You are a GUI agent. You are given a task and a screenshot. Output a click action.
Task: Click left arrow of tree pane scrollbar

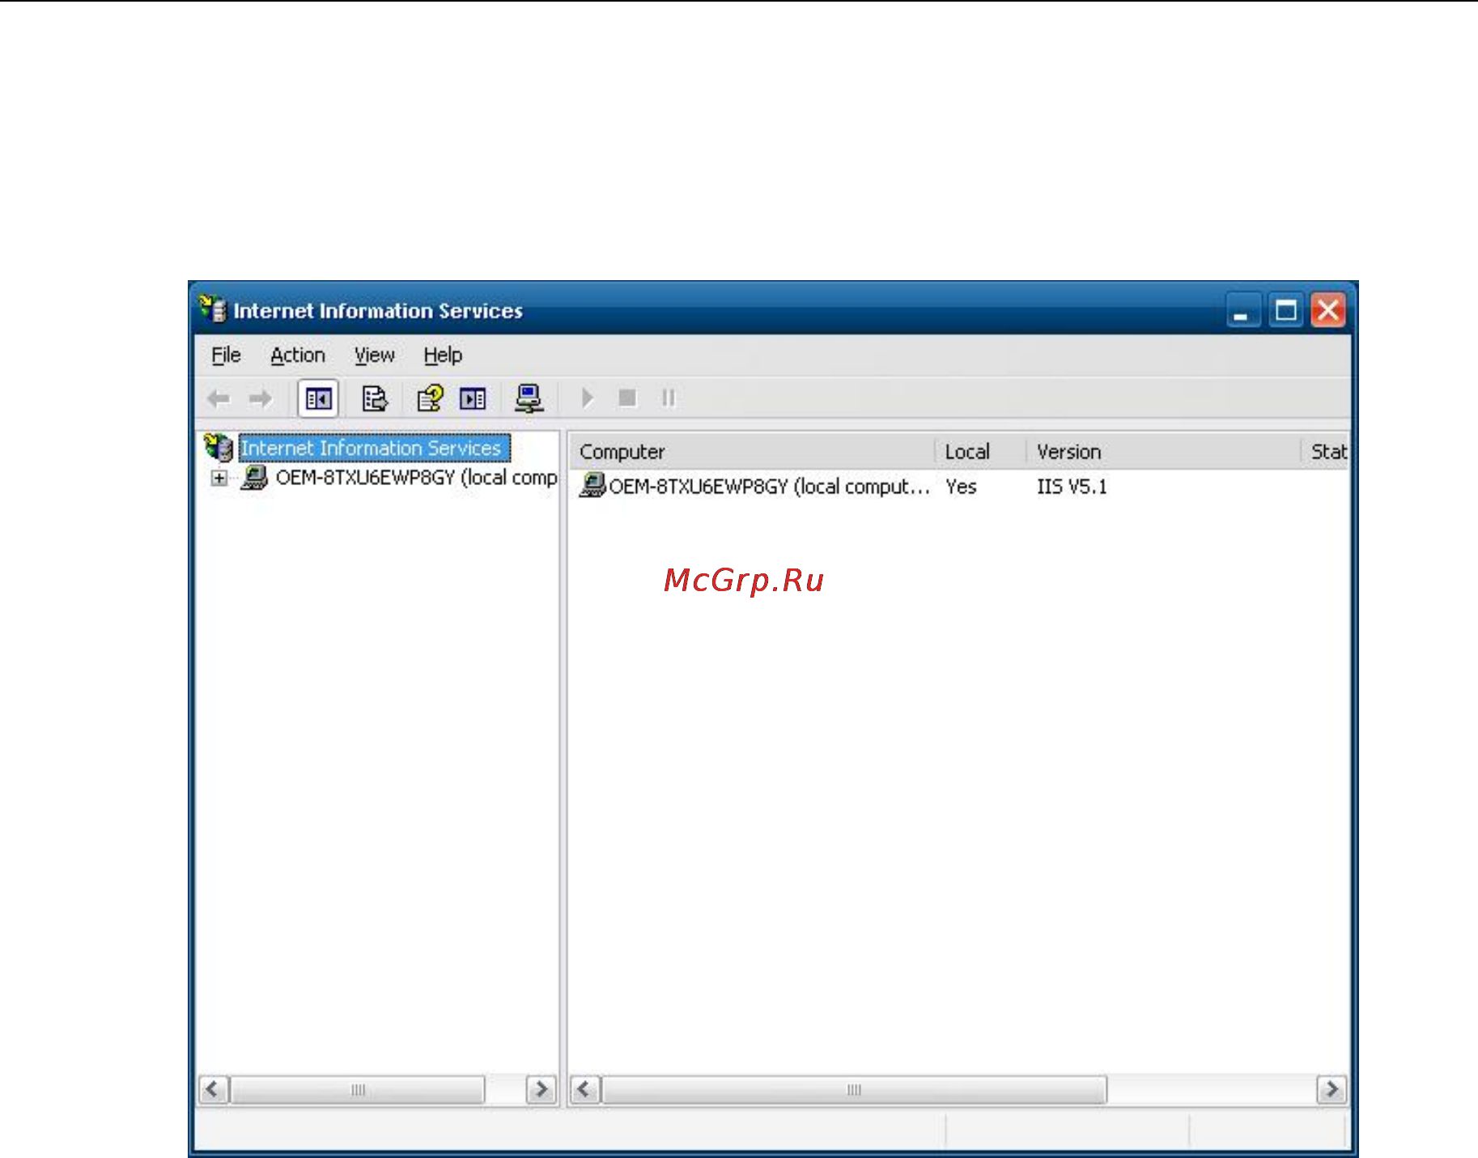coord(214,1089)
